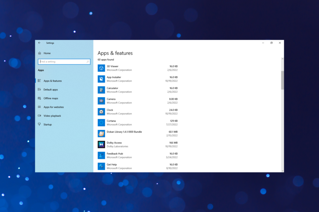Select the Get Help app icon
This screenshot has height=212, width=319.
point(101,166)
